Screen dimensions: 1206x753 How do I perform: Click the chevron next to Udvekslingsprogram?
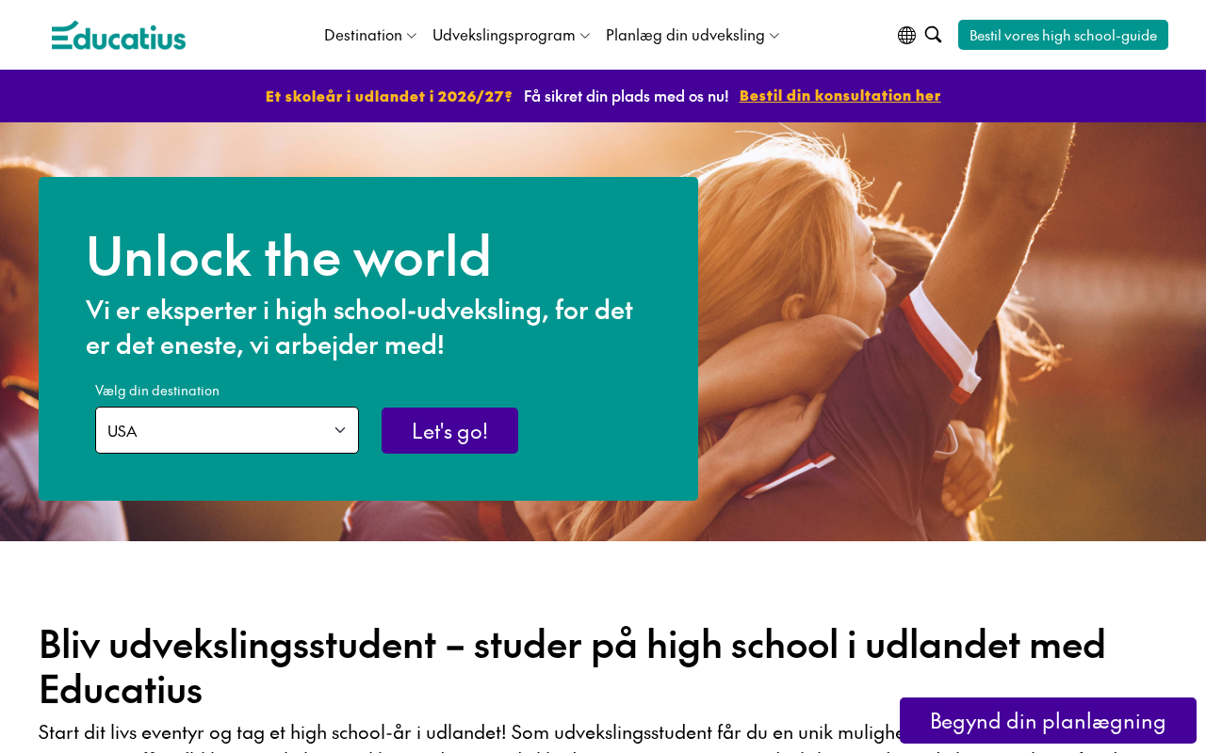tap(585, 36)
